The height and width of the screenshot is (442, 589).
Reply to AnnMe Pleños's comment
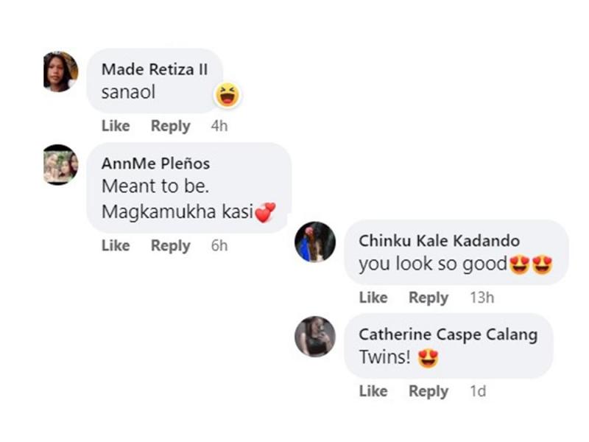click(170, 245)
